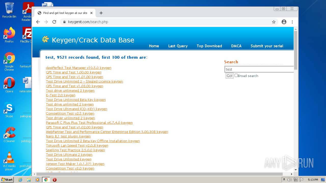326x183 pixels.
Task: Open the Google Chrome desktop shortcut
Action: 9,62
